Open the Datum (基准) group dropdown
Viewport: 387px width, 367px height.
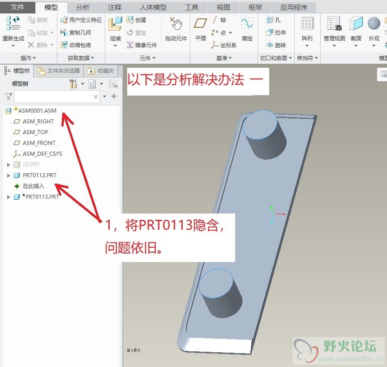(x=224, y=58)
